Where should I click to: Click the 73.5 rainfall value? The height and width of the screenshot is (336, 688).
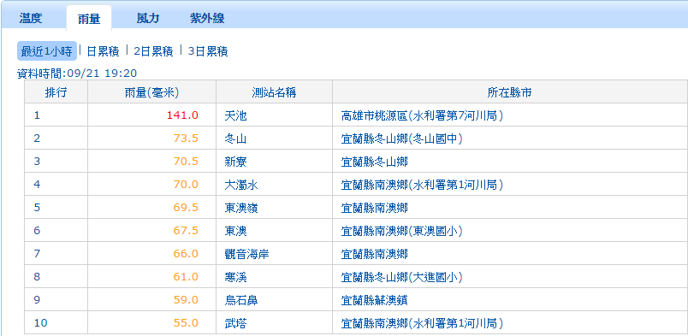pos(187,139)
